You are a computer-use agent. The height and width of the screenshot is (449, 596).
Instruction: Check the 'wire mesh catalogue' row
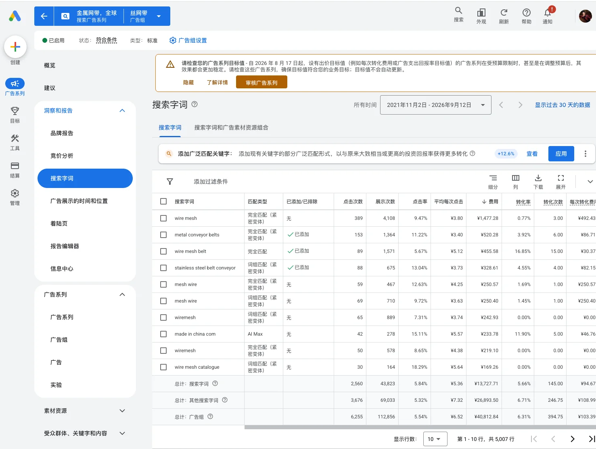(x=163, y=367)
